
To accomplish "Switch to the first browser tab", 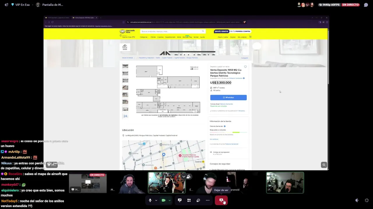I will (58, 18).
